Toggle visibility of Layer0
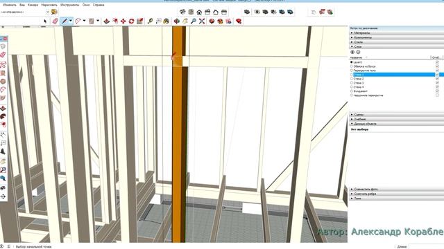 point(437,62)
